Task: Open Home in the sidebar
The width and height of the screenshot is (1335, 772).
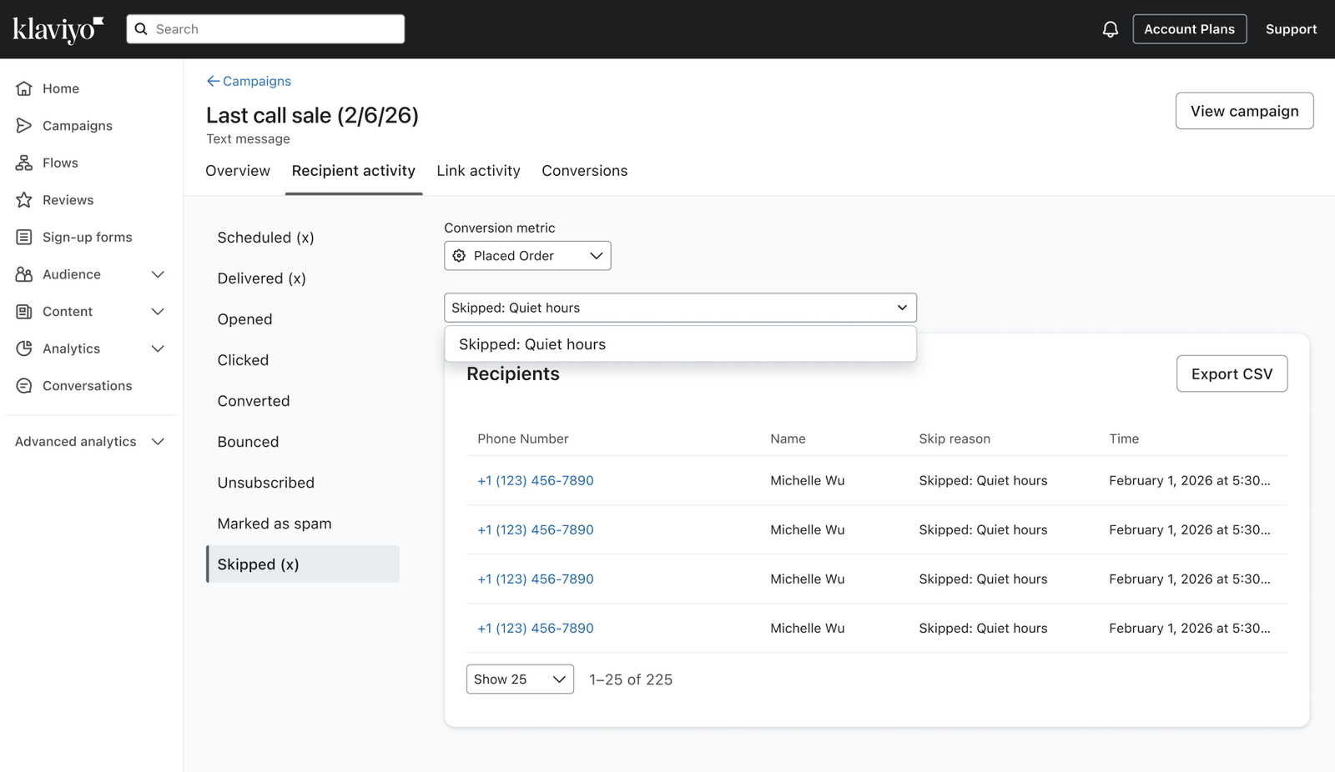Action: [x=61, y=88]
